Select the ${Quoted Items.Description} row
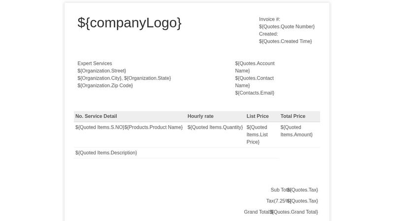The width and height of the screenshot is (394, 221). point(106,153)
